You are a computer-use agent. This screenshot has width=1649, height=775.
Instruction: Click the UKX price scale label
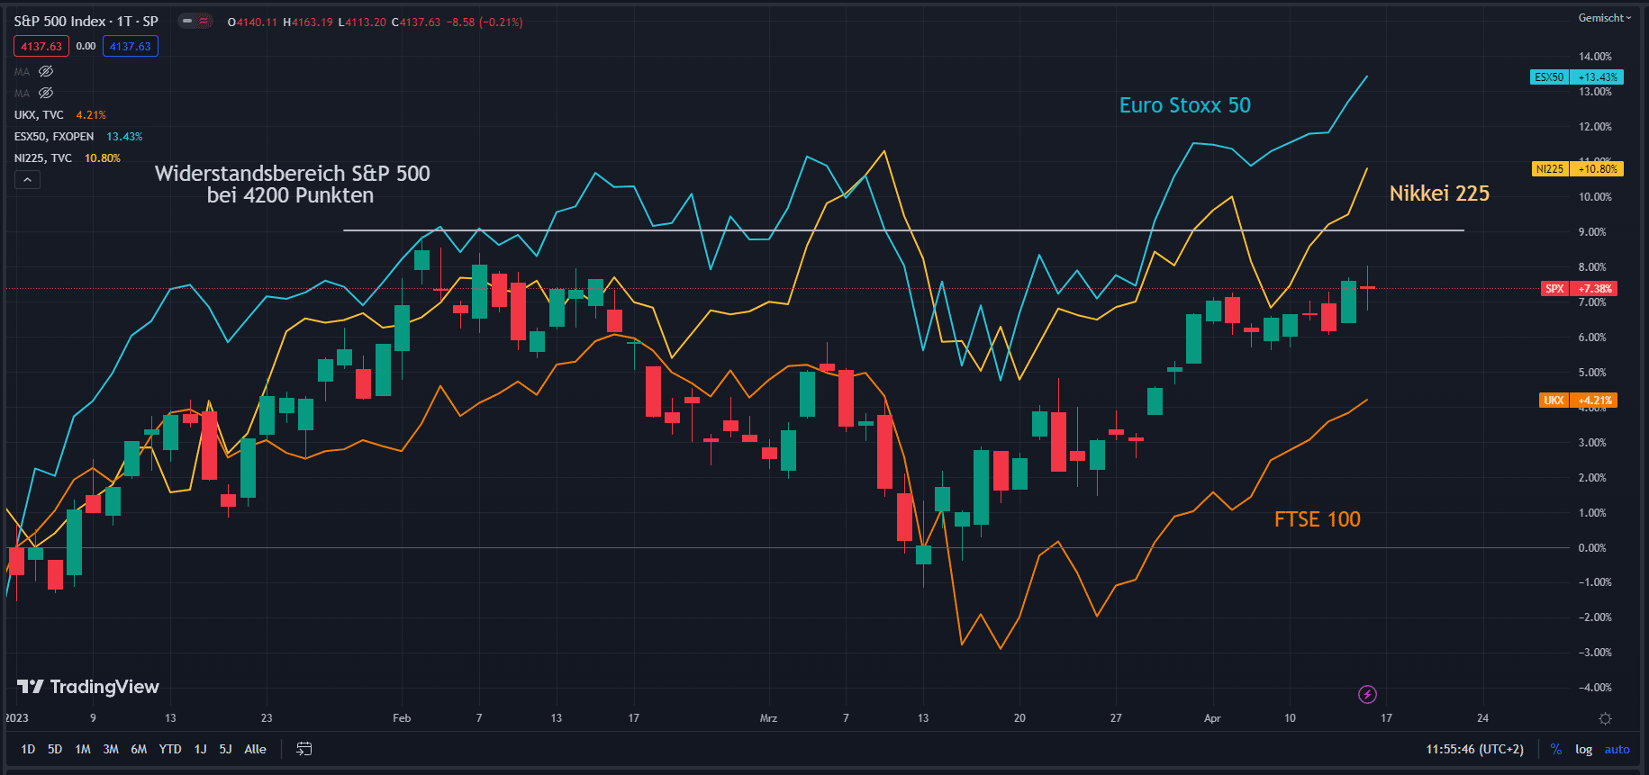point(1578,400)
